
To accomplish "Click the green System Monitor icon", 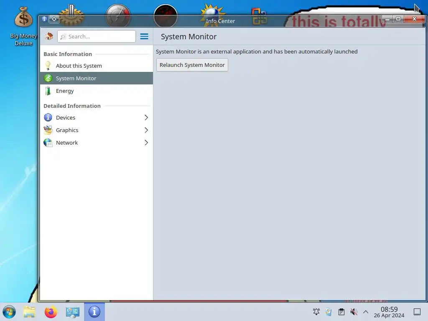I will (x=48, y=78).
